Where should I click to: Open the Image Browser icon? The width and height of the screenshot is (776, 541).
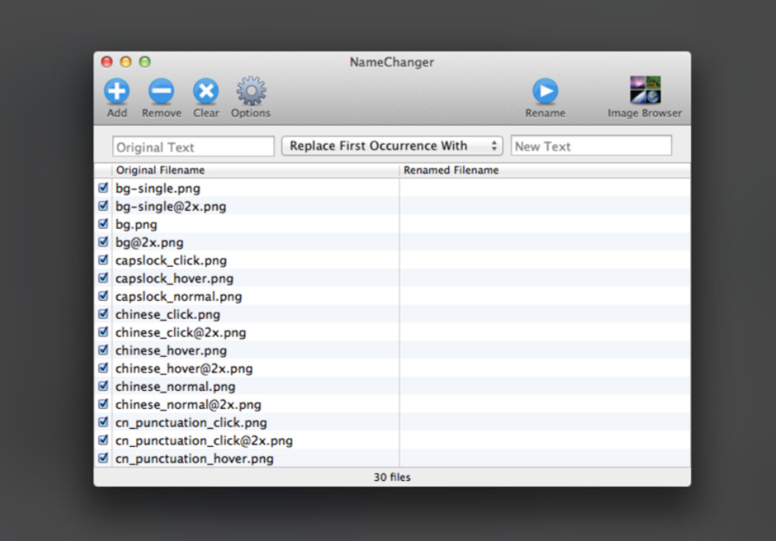tap(644, 91)
